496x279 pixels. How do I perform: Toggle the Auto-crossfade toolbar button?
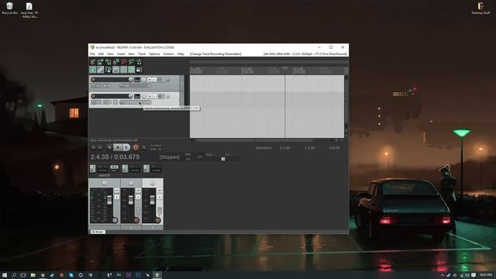pos(93,70)
